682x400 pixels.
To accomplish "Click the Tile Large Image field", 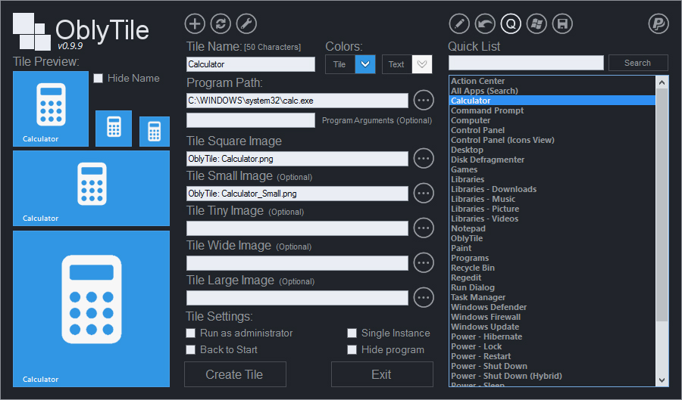I will coord(297,298).
